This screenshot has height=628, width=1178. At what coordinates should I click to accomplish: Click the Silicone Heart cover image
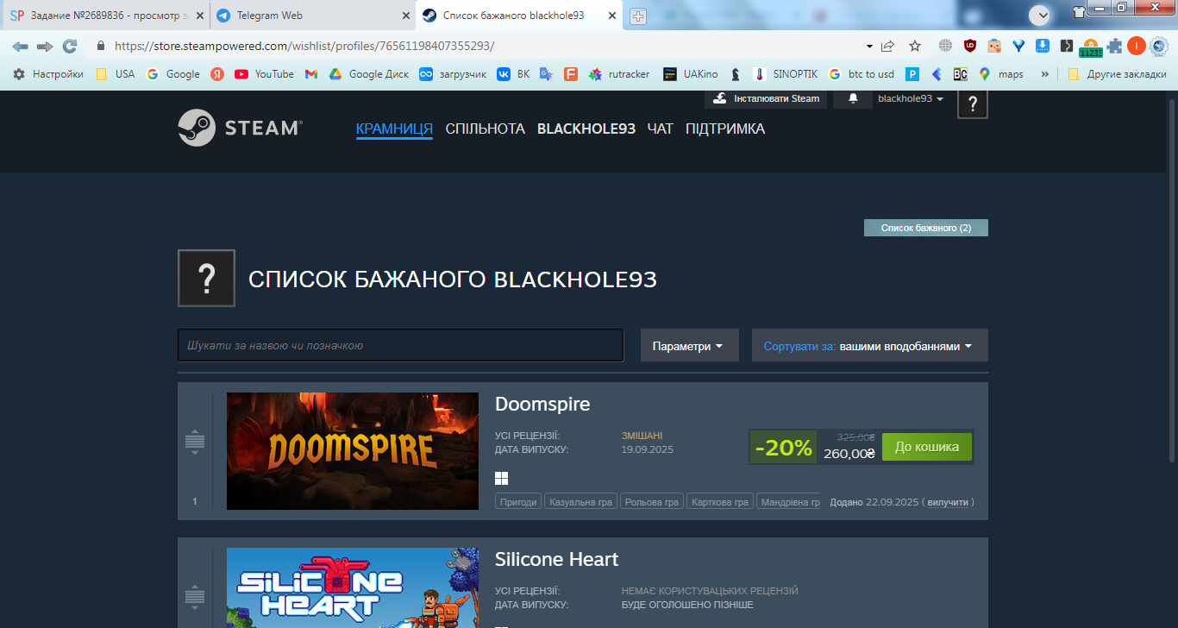coord(353,588)
